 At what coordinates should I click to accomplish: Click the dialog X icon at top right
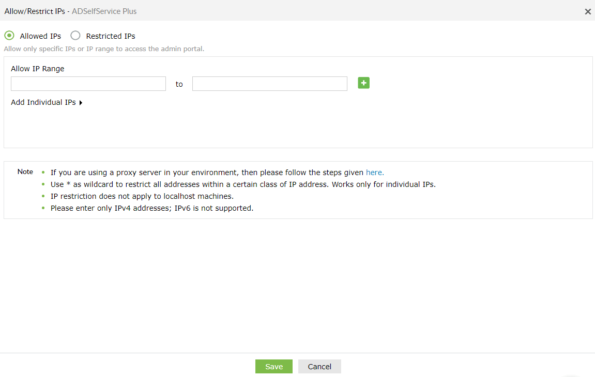click(588, 11)
